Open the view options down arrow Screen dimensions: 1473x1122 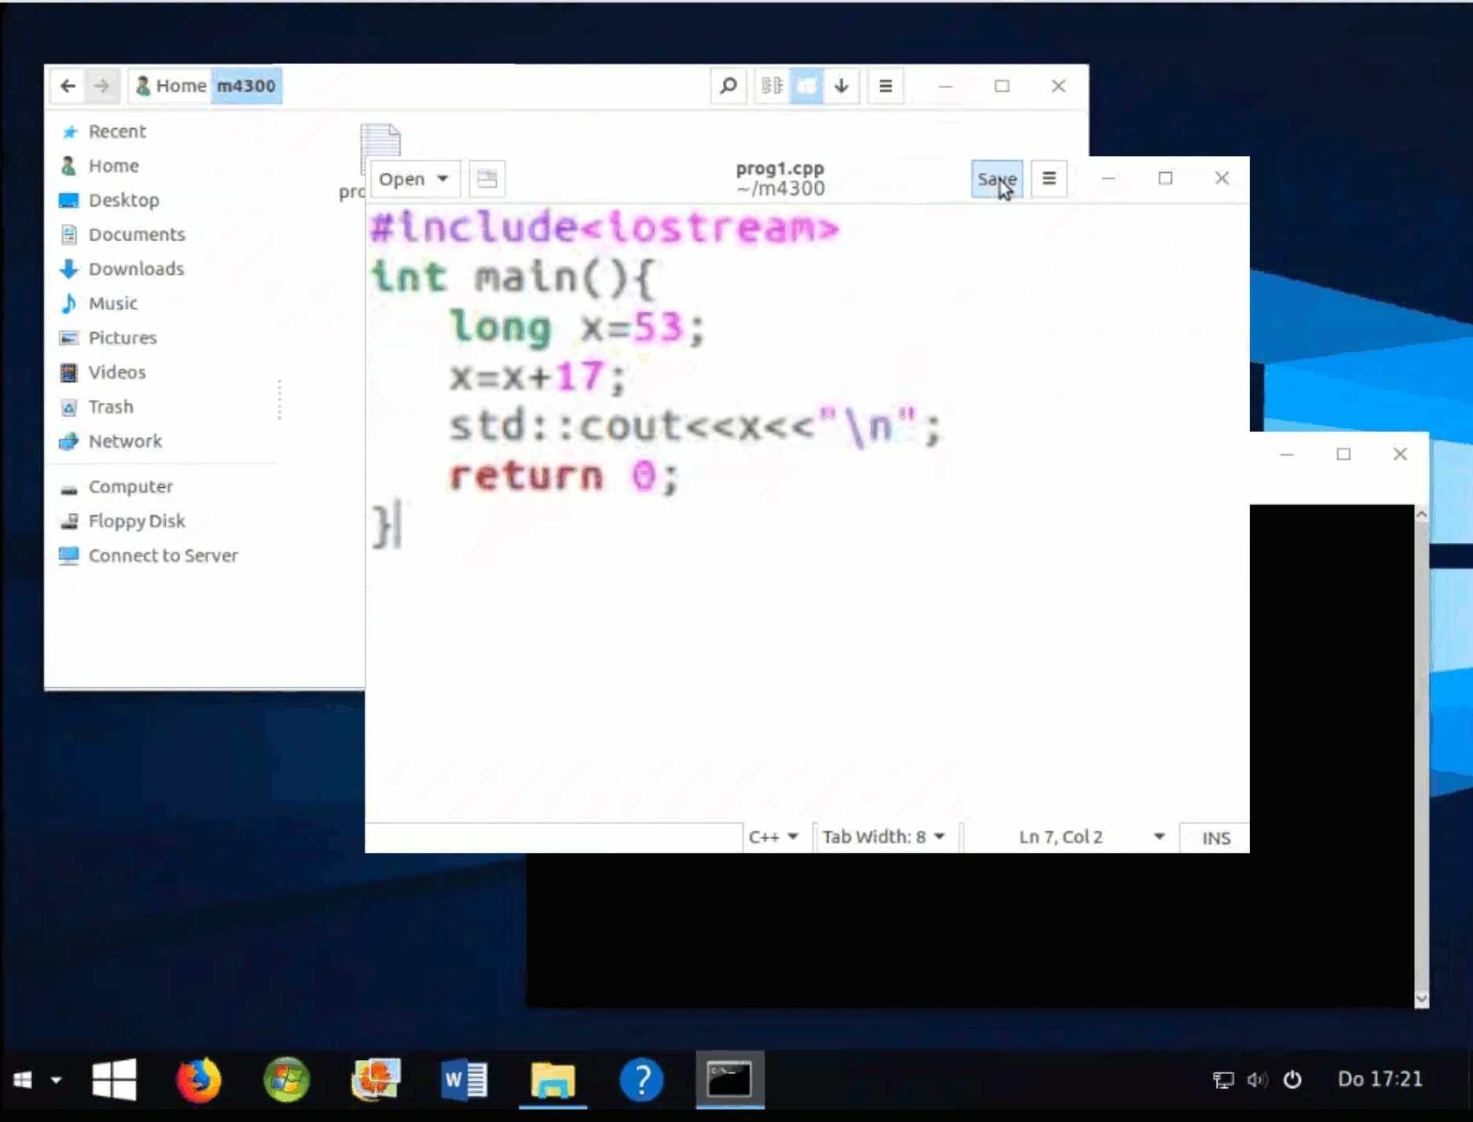pos(841,86)
